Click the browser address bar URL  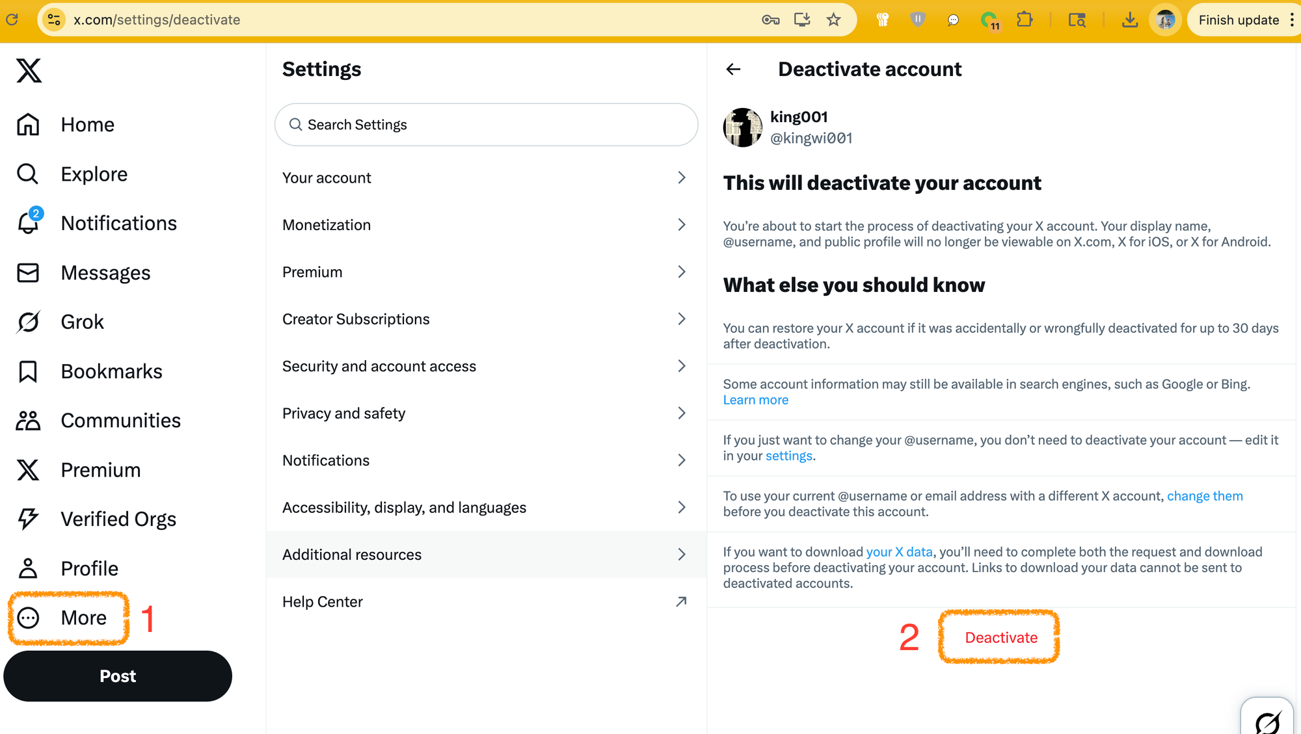pyautogui.click(x=157, y=20)
